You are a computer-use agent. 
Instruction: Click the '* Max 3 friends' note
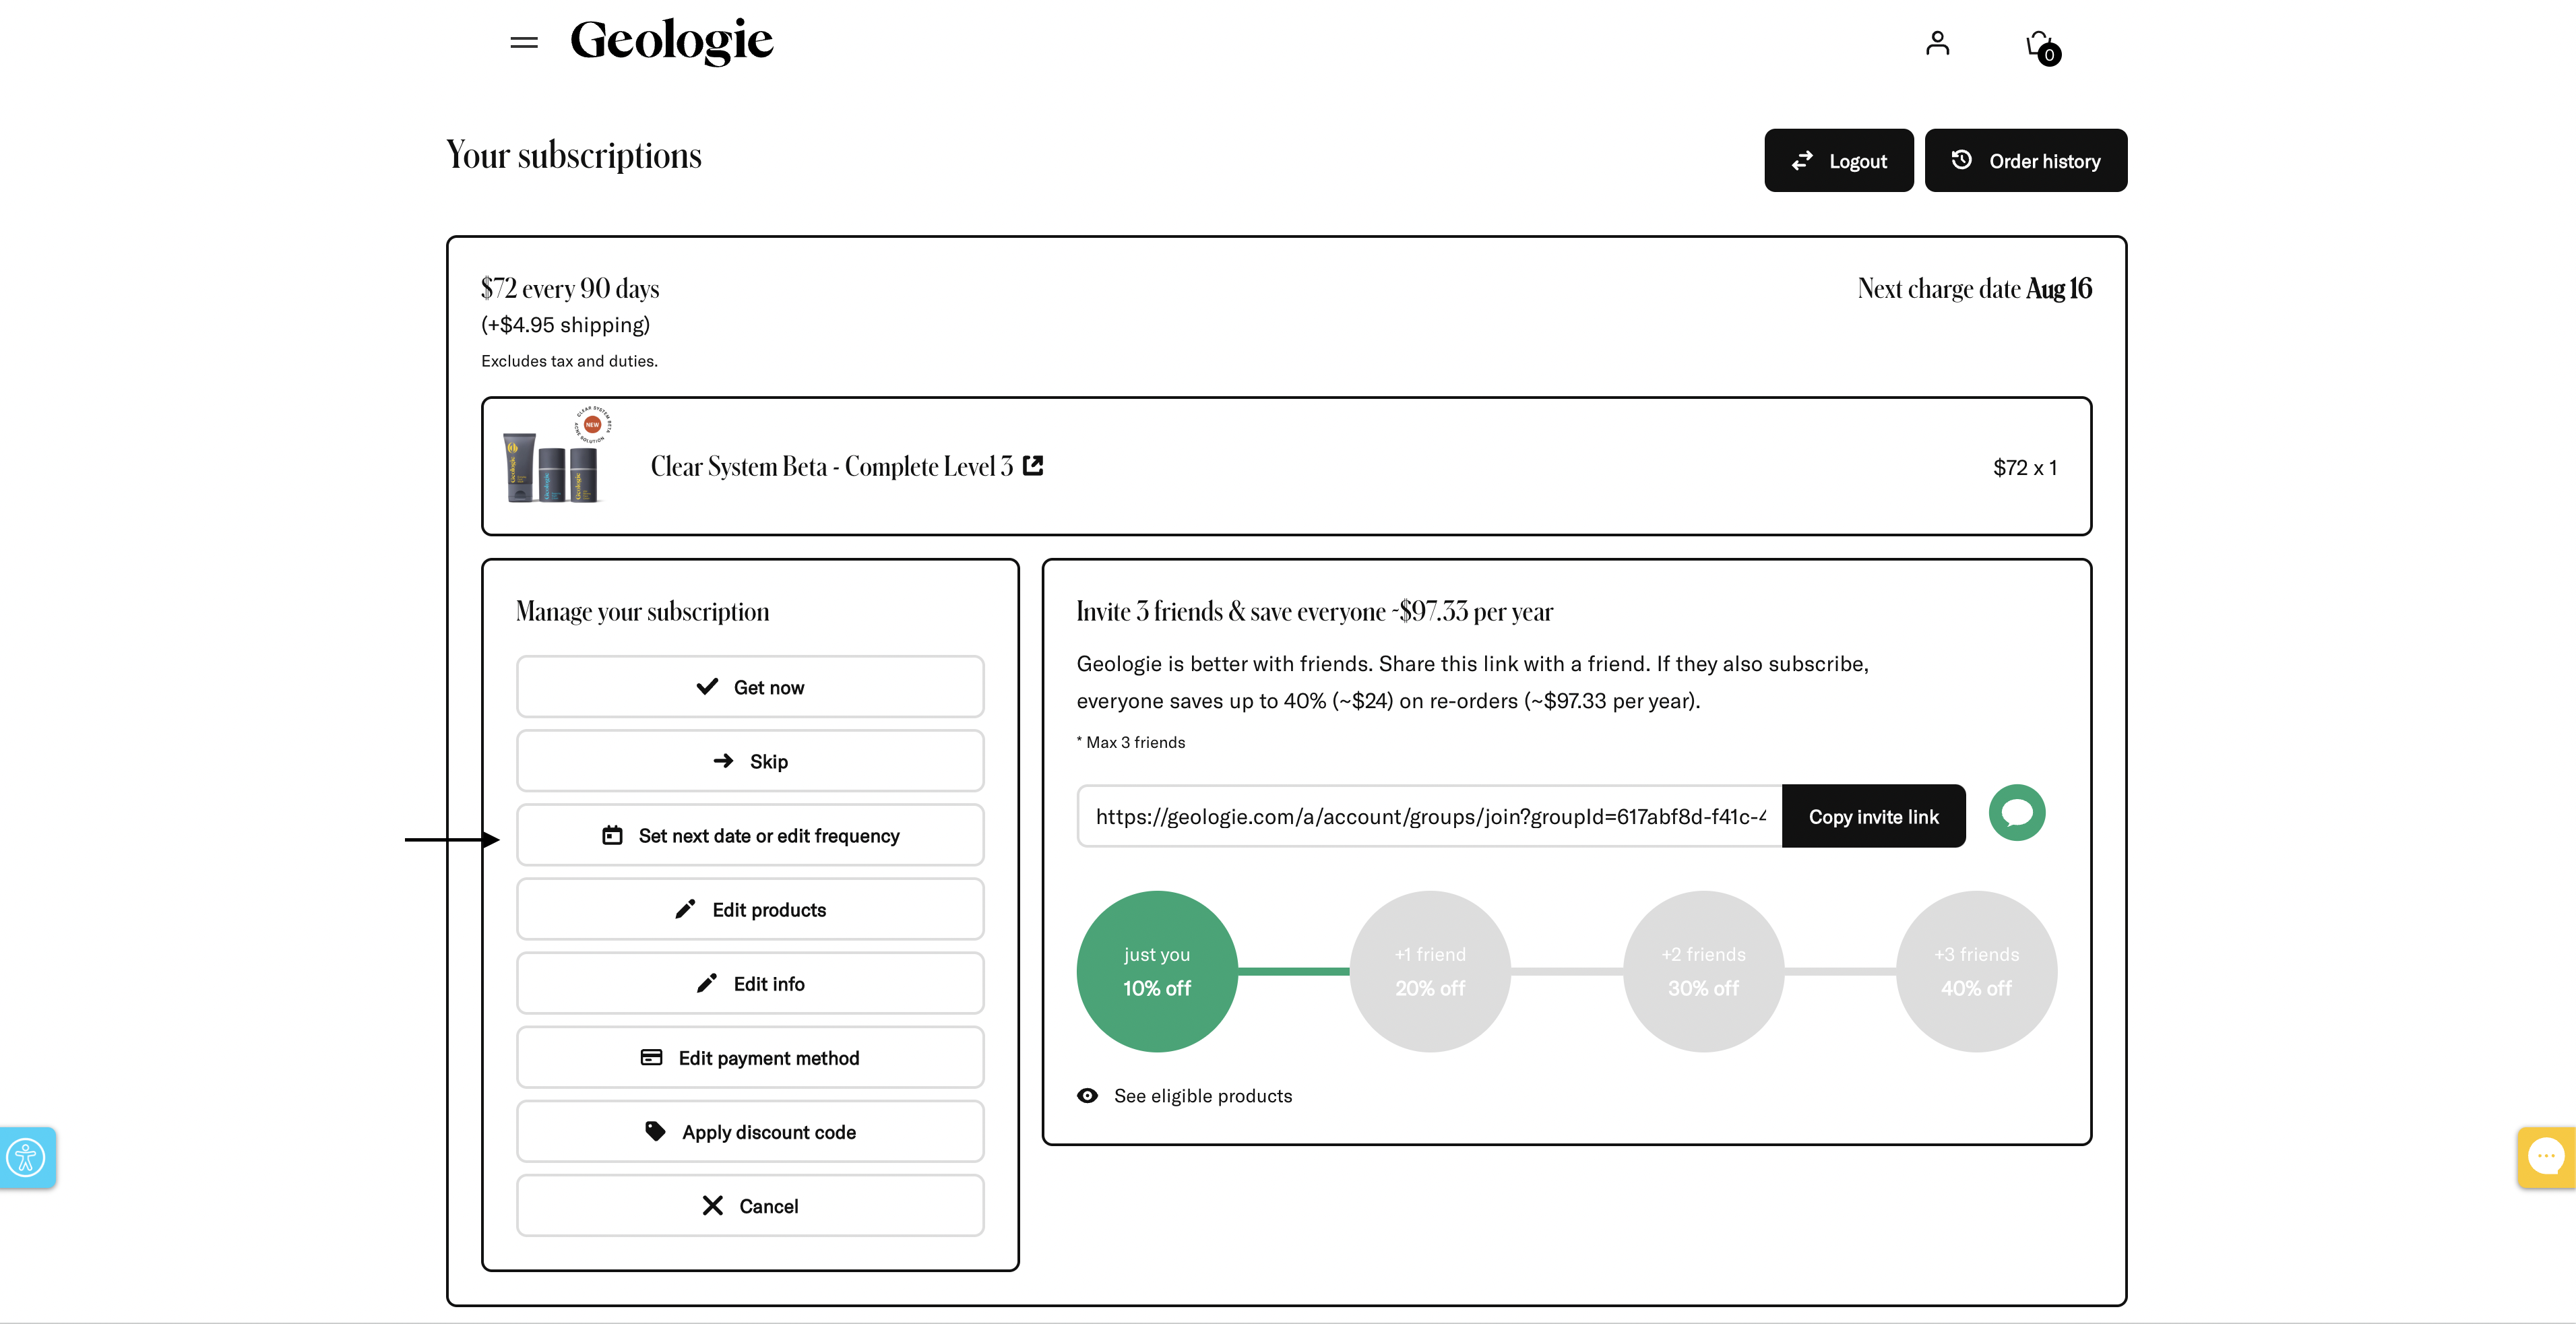pos(1130,742)
